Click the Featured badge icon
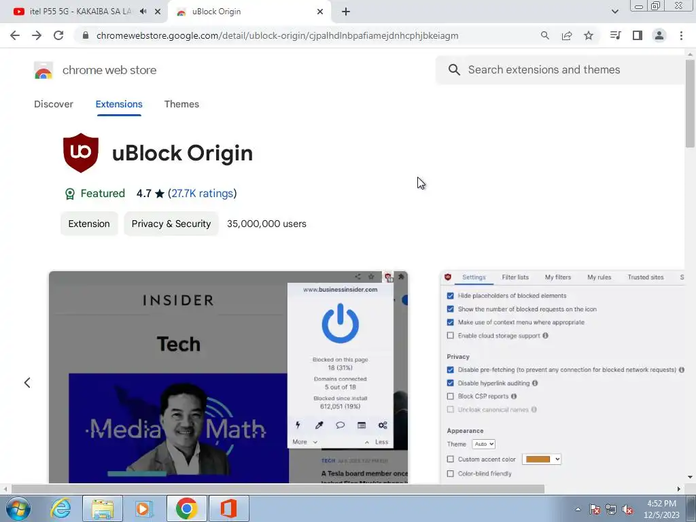The width and height of the screenshot is (696, 522). pos(70,194)
